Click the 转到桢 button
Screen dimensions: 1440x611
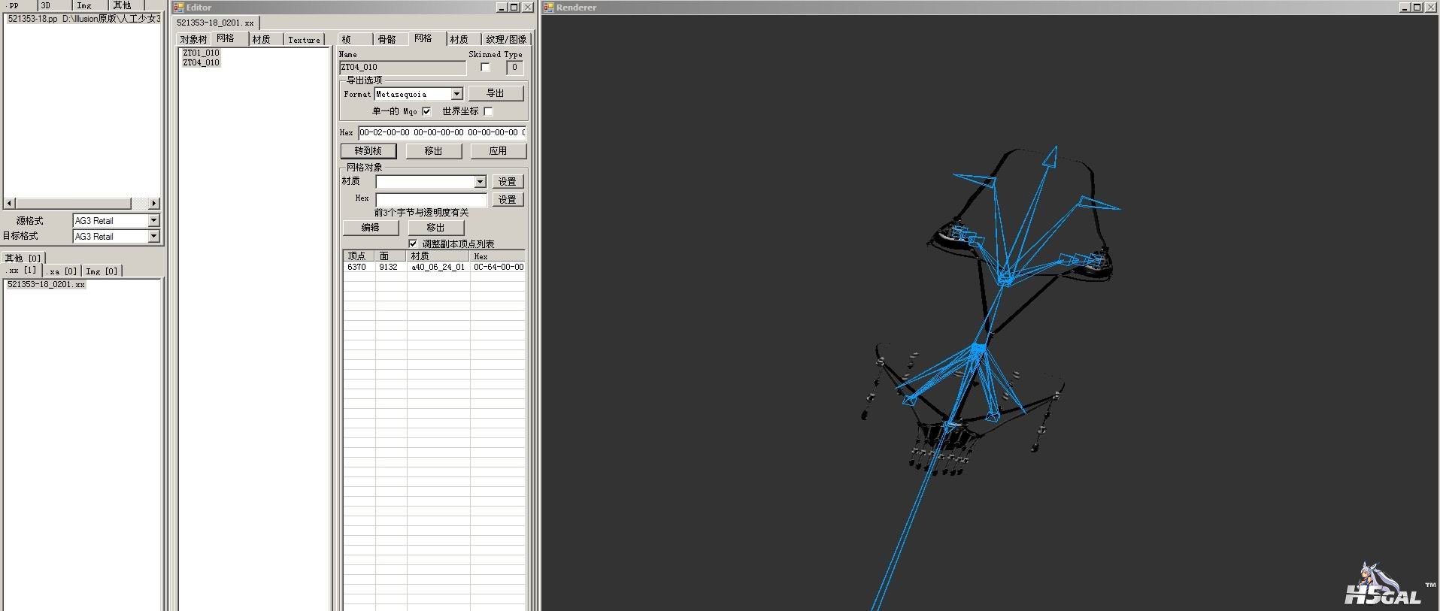point(368,151)
